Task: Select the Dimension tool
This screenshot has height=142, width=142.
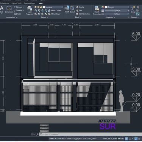Action: [x=9, y=9]
